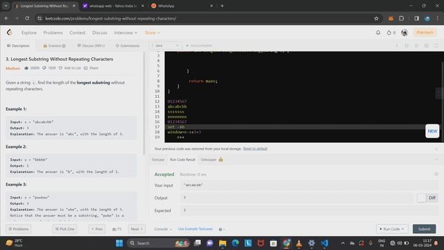Enter fullscreen editor mode icon
The image size is (444, 250).
[436, 46]
